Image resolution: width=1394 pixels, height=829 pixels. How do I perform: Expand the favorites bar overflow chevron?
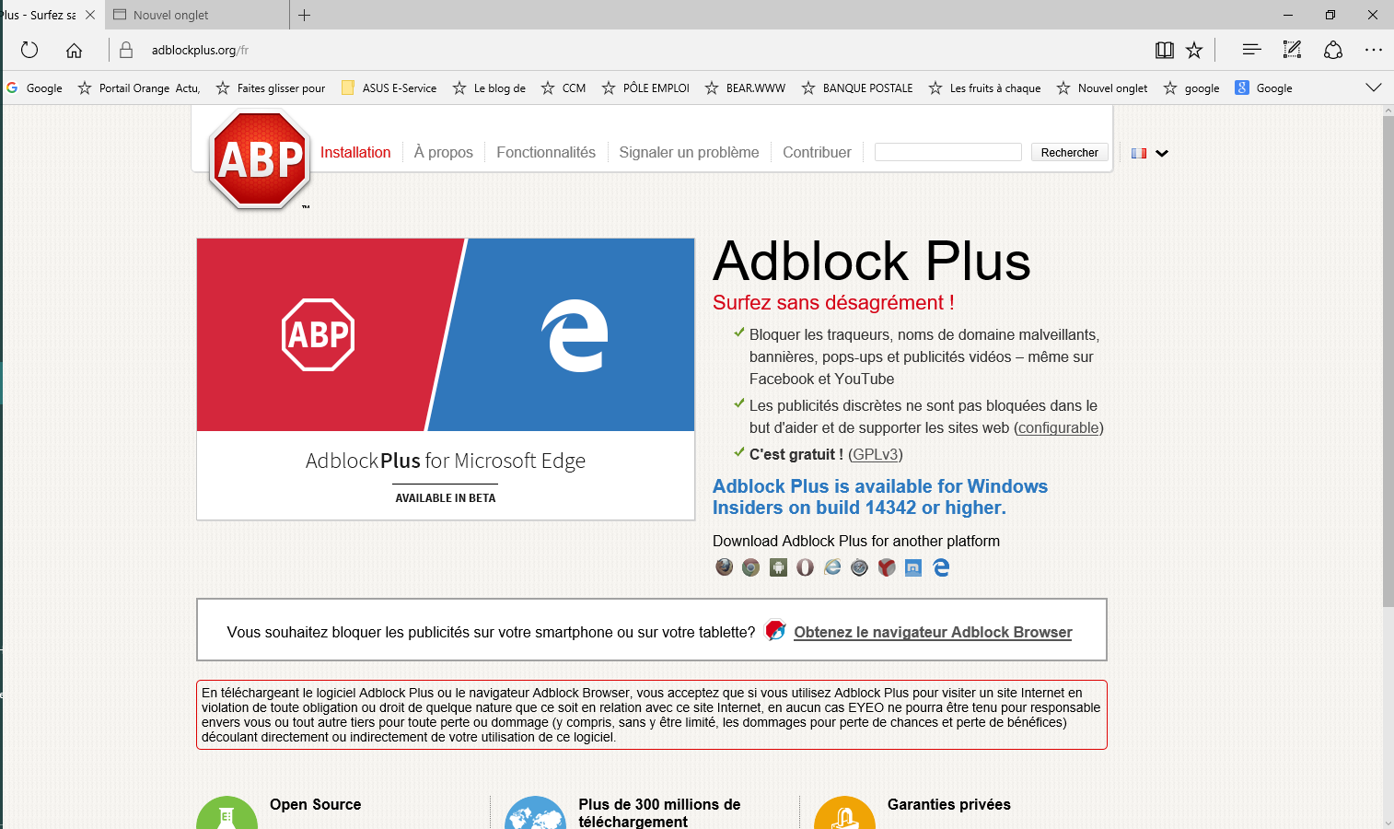coord(1374,88)
